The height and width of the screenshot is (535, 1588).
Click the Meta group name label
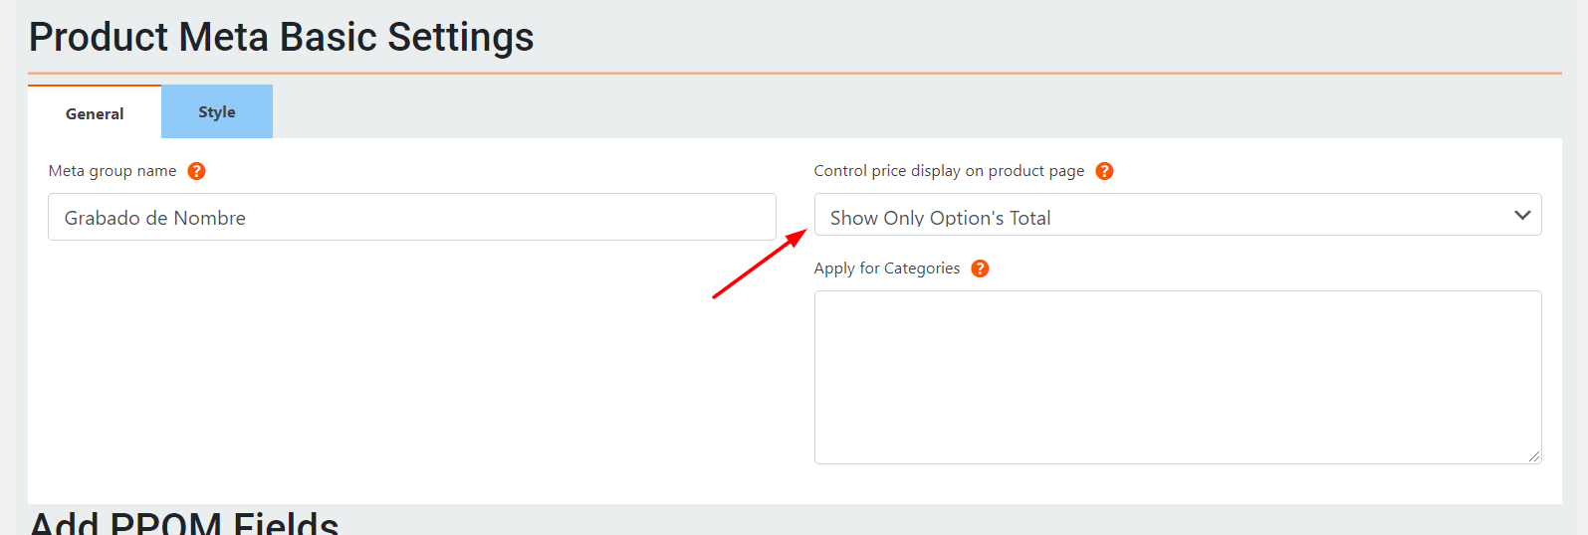(113, 171)
